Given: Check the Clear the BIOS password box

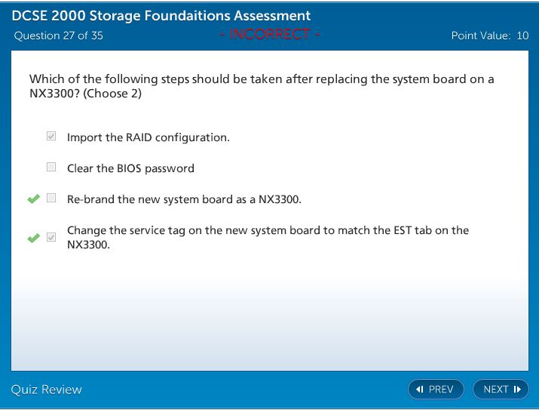Looking at the screenshot, I should [x=51, y=168].
